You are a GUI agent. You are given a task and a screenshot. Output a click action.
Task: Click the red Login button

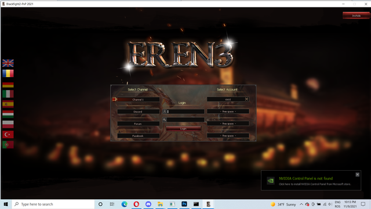[x=183, y=129]
